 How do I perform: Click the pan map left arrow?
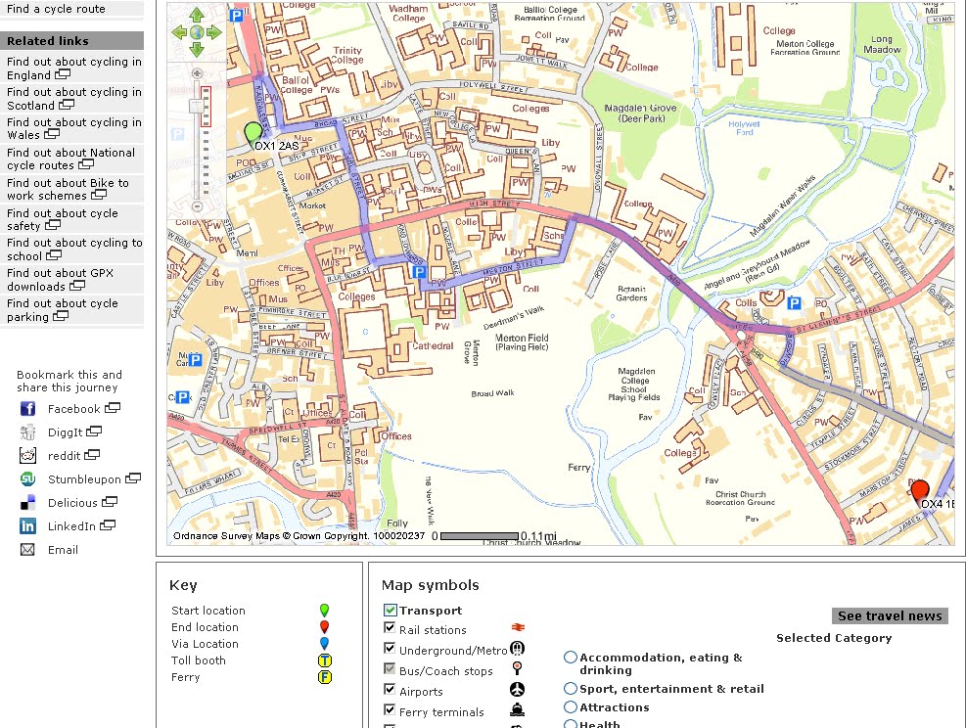[179, 32]
